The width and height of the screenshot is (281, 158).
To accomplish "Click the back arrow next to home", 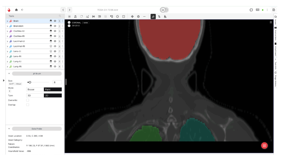I will [x=22, y=10].
